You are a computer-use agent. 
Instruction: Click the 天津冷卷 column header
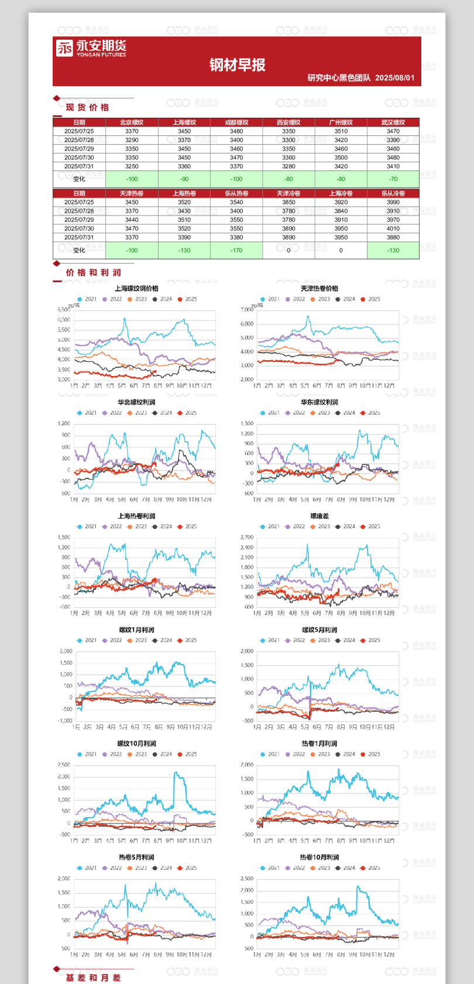coord(288,193)
